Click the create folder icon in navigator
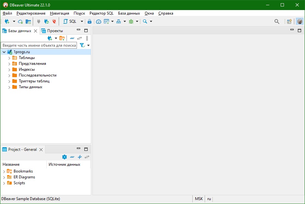305x204 pixels. (x=62, y=38)
